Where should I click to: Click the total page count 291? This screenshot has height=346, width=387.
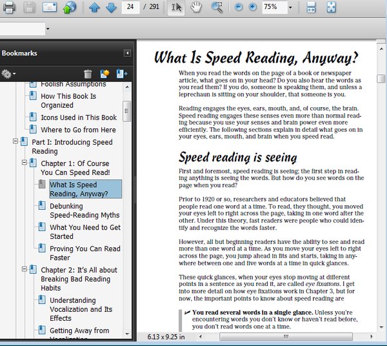pos(154,6)
